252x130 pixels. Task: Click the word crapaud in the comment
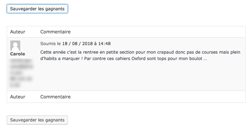166,52
